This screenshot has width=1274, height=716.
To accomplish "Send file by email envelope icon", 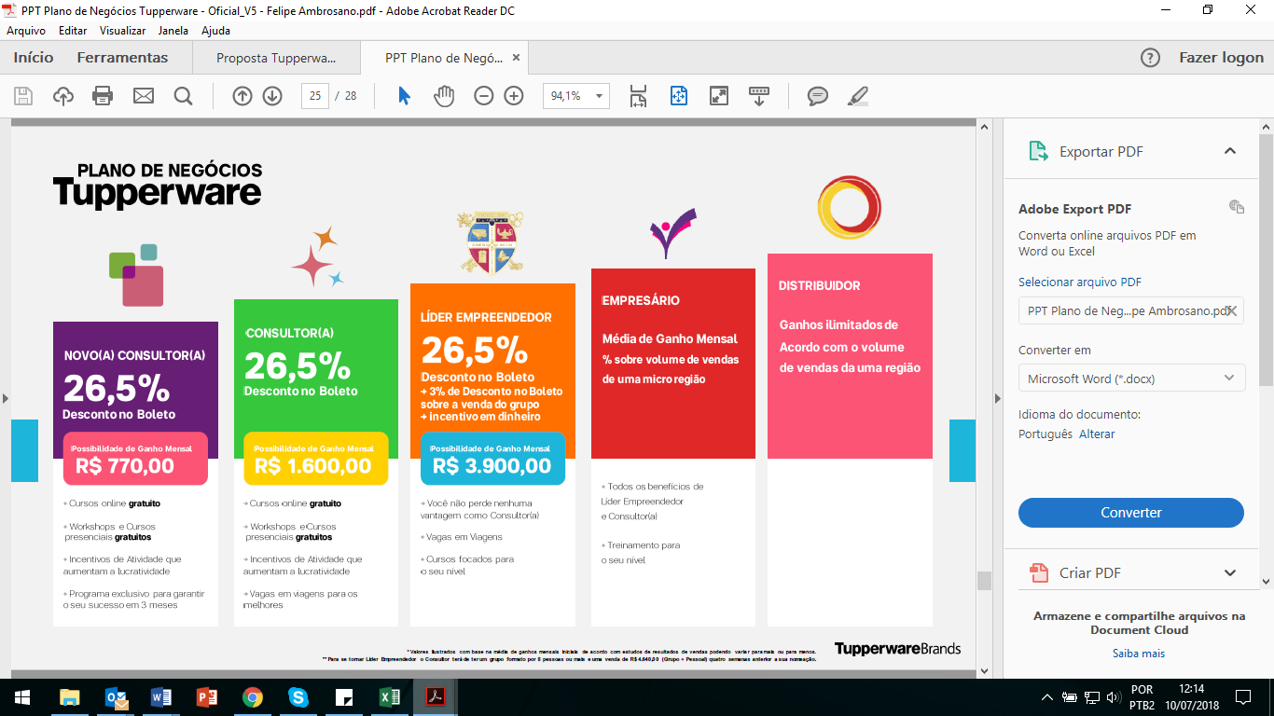I will pyautogui.click(x=143, y=96).
